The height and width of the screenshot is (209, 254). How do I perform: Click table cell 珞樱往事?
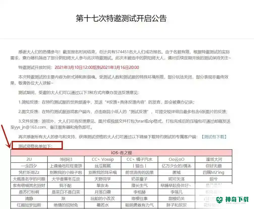tap(139, 198)
